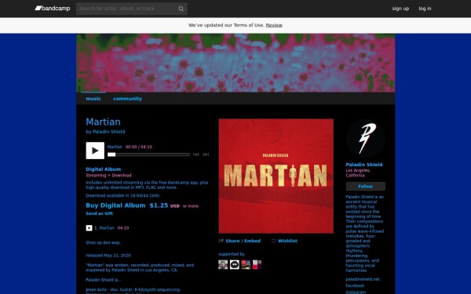Open the Share / Embed link

point(243,241)
